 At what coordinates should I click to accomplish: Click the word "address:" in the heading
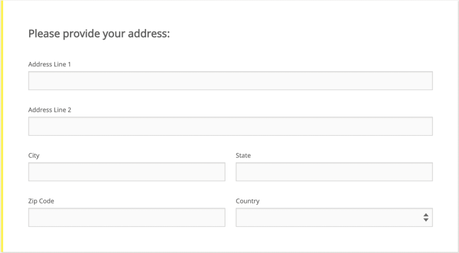pos(148,33)
